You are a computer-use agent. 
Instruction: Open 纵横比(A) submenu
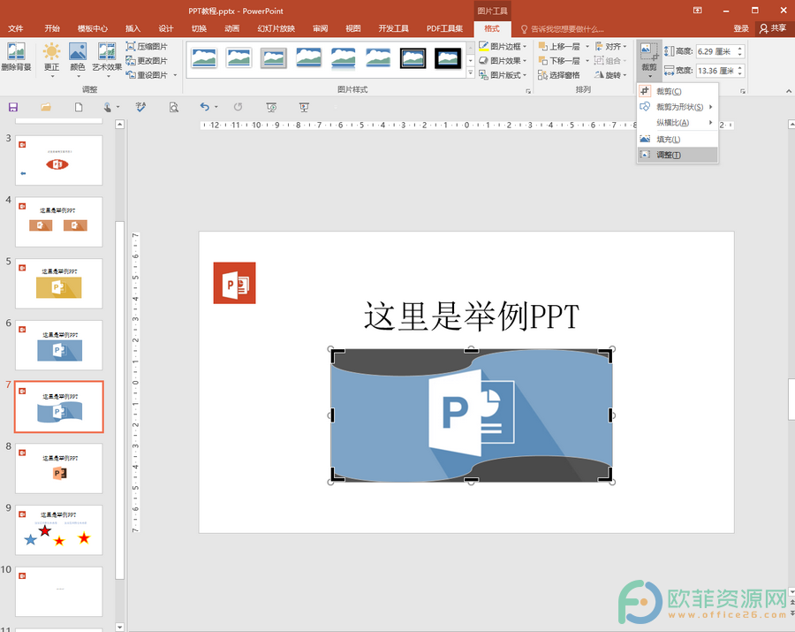tap(678, 122)
